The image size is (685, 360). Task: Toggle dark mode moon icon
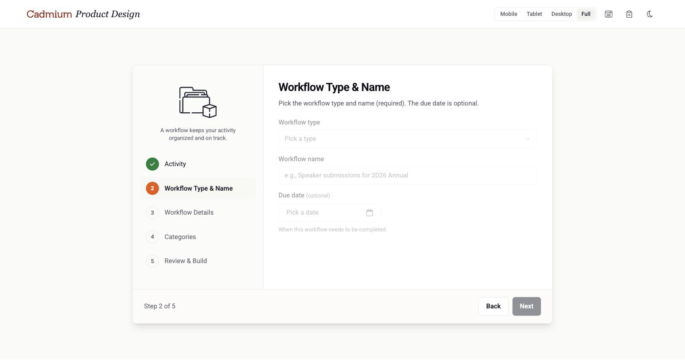pyautogui.click(x=650, y=14)
